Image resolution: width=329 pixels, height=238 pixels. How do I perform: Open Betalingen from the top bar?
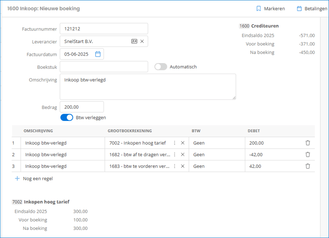[x=299, y=9]
